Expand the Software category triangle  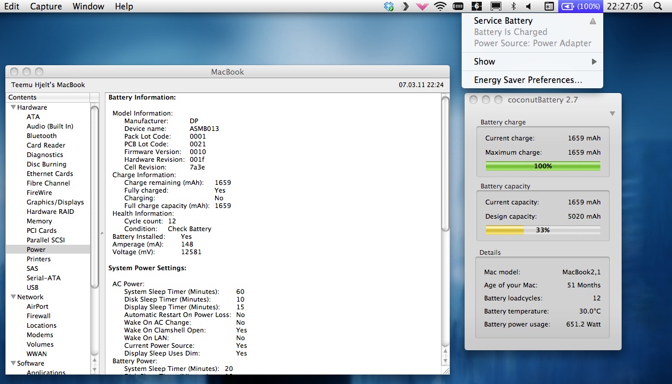12,363
